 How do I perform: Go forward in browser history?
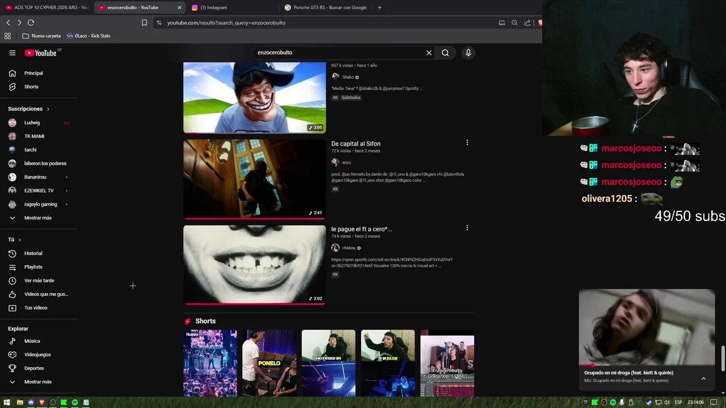click(19, 23)
